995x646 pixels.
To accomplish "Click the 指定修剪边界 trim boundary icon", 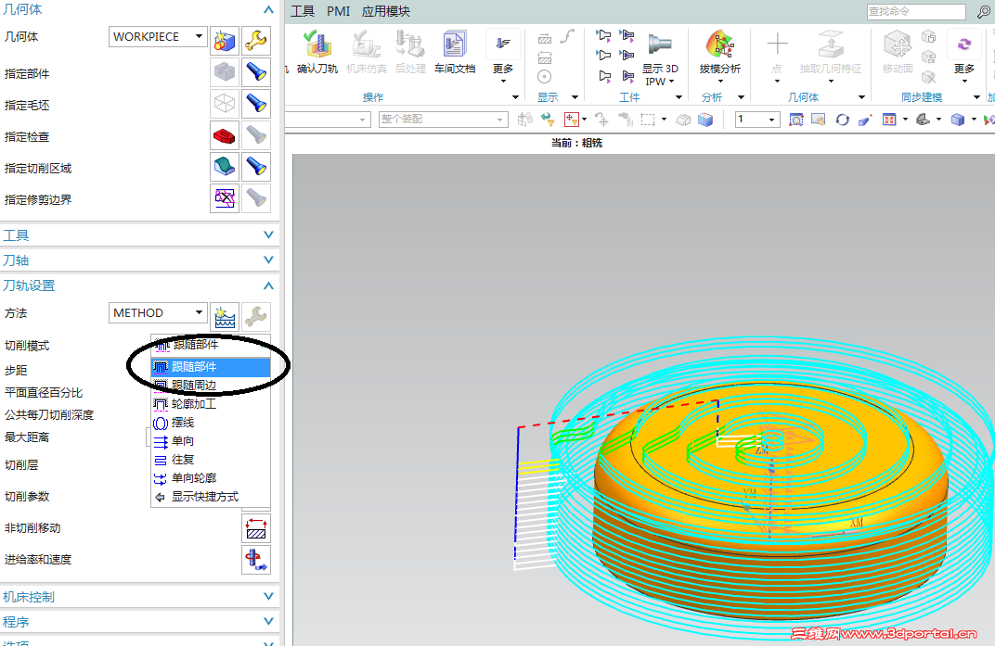I will click(225, 199).
